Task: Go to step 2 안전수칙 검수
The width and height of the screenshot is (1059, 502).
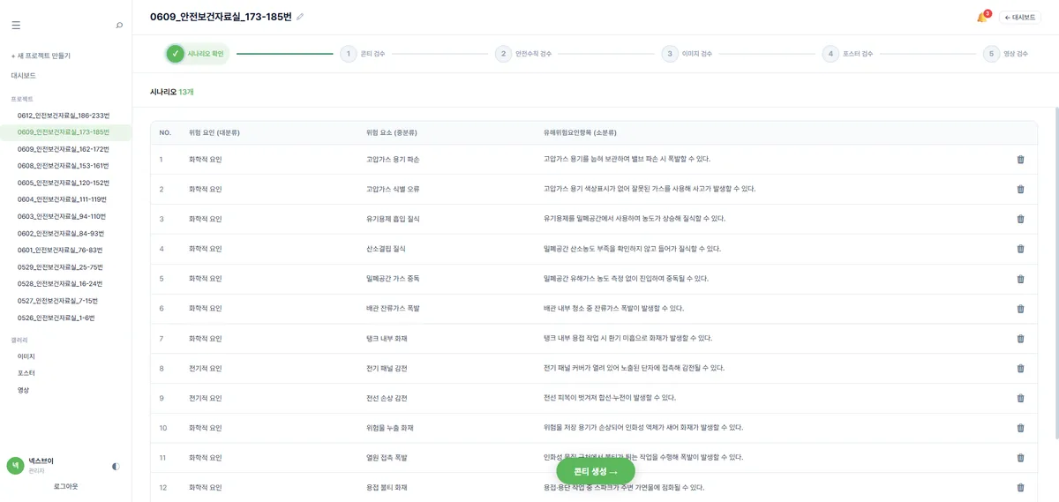Action: 523,54
